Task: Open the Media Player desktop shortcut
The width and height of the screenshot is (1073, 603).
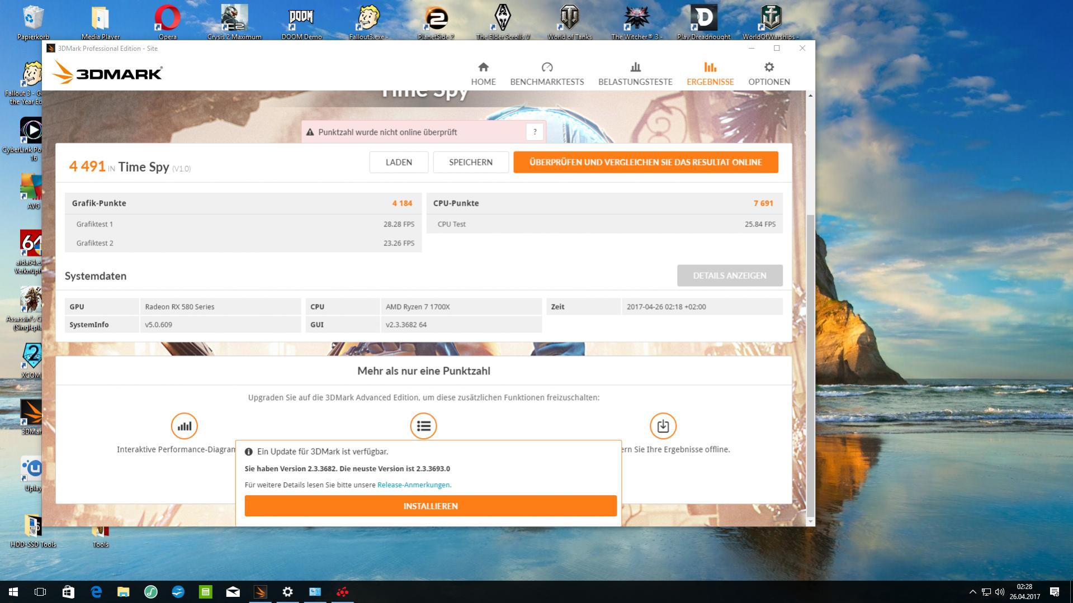Action: [x=101, y=21]
